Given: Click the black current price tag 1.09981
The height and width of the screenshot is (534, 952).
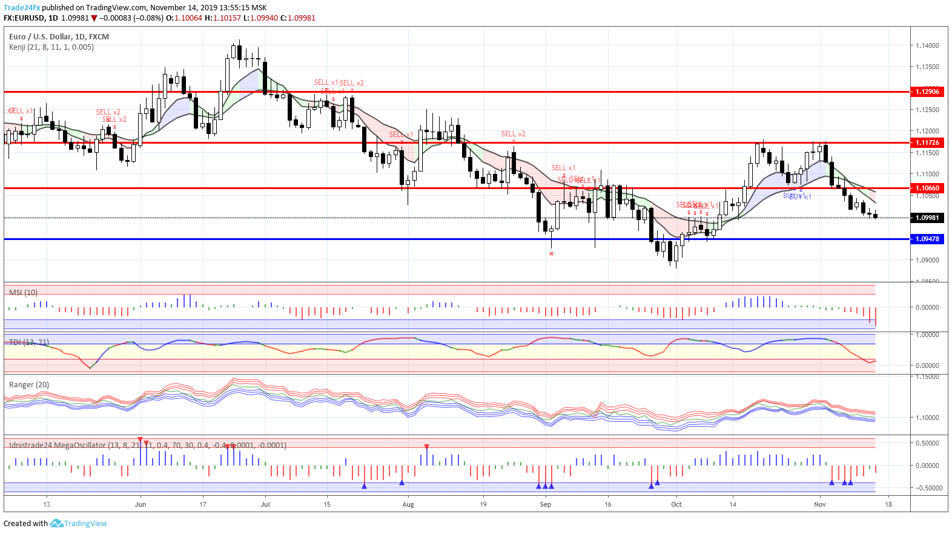Looking at the screenshot, I should click(927, 218).
